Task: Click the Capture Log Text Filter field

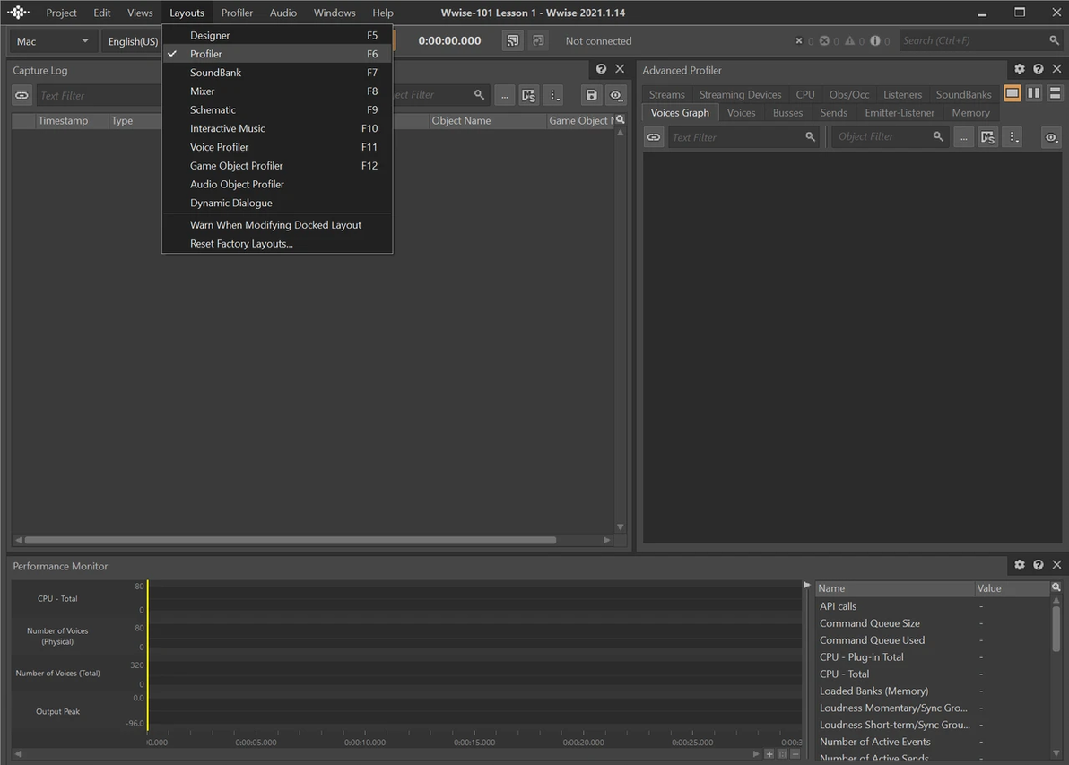Action: pyautogui.click(x=99, y=95)
